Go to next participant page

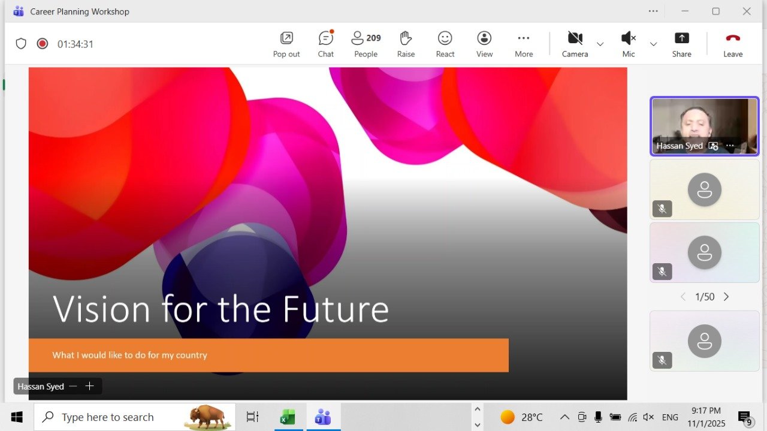[726, 297]
